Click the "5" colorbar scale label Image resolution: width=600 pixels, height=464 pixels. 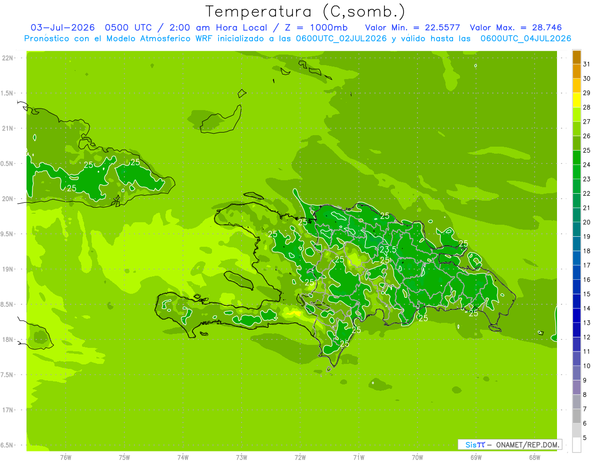click(585, 437)
